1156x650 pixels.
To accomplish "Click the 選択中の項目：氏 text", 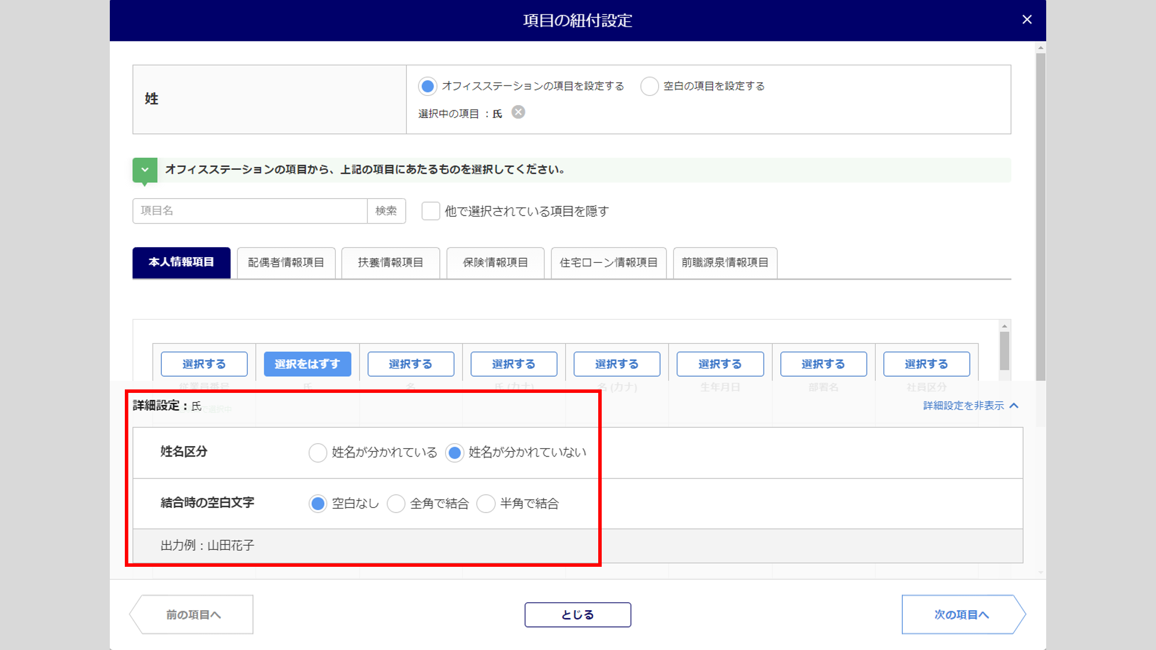I will pyautogui.click(x=460, y=114).
